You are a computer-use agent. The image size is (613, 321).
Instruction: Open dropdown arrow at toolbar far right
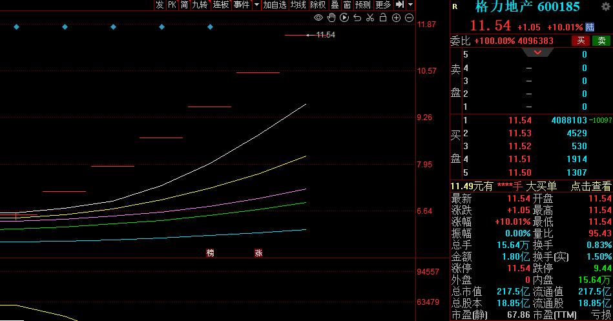410,5
